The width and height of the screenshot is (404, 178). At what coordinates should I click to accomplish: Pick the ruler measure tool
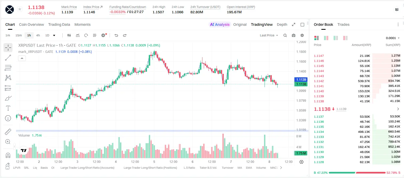[x=8, y=132]
